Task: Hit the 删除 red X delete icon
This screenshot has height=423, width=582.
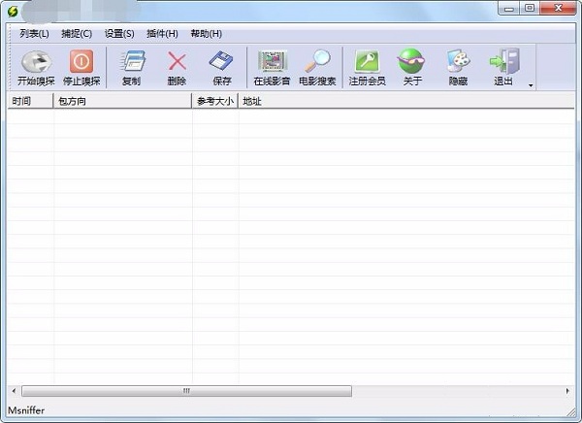Action: [x=177, y=62]
